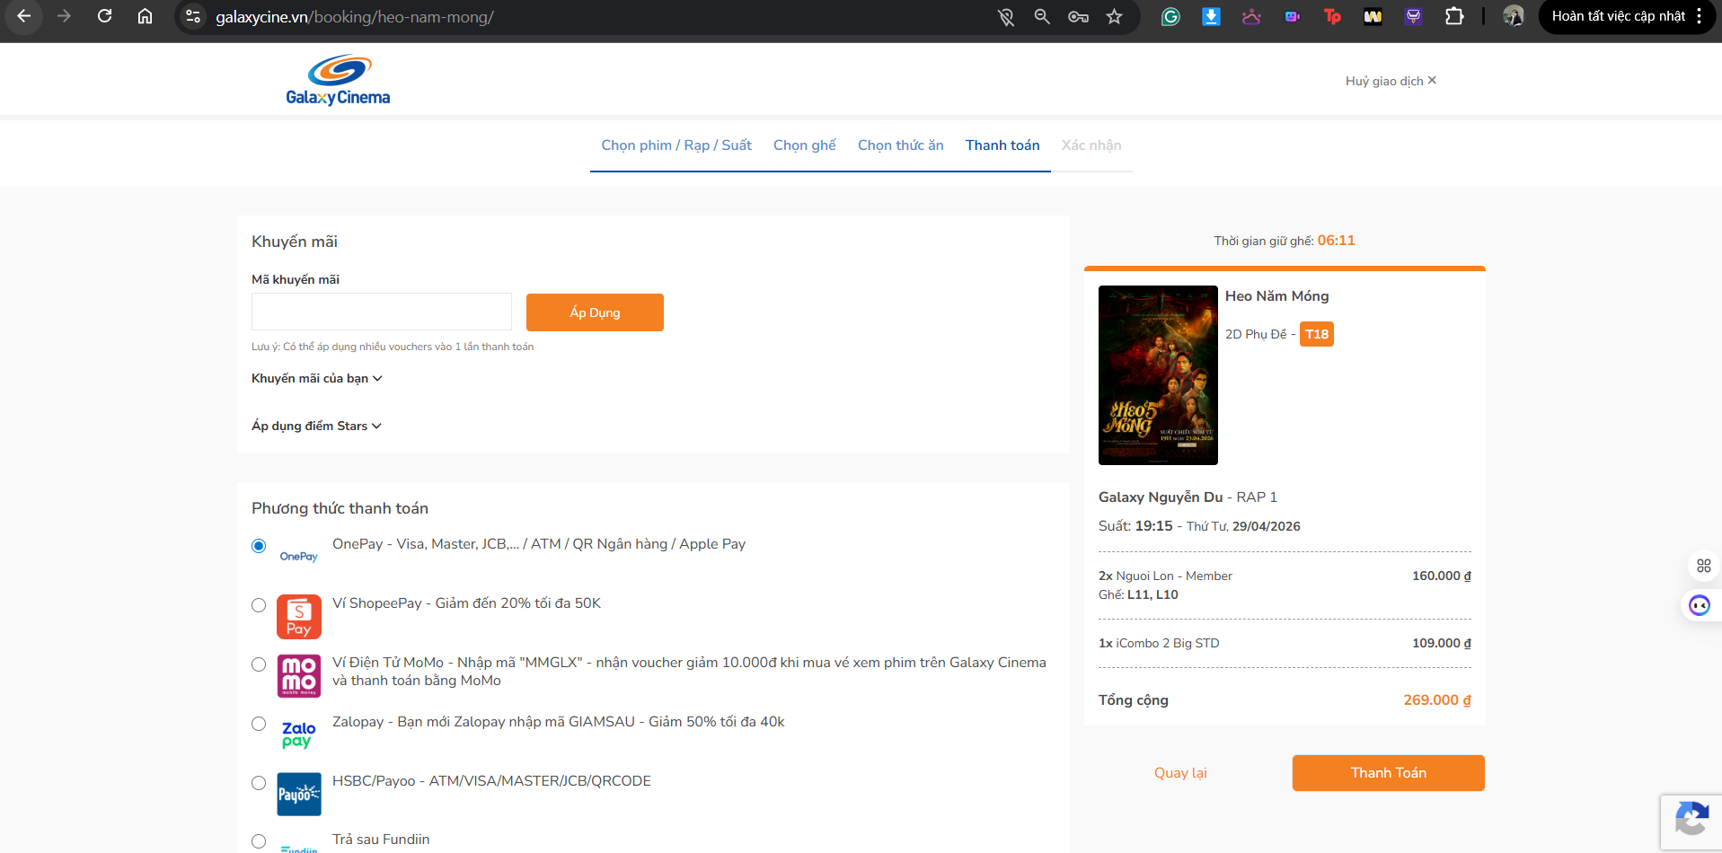Go to the Chọn ghế step
Viewport: 1722px width, 853px height.
click(805, 145)
